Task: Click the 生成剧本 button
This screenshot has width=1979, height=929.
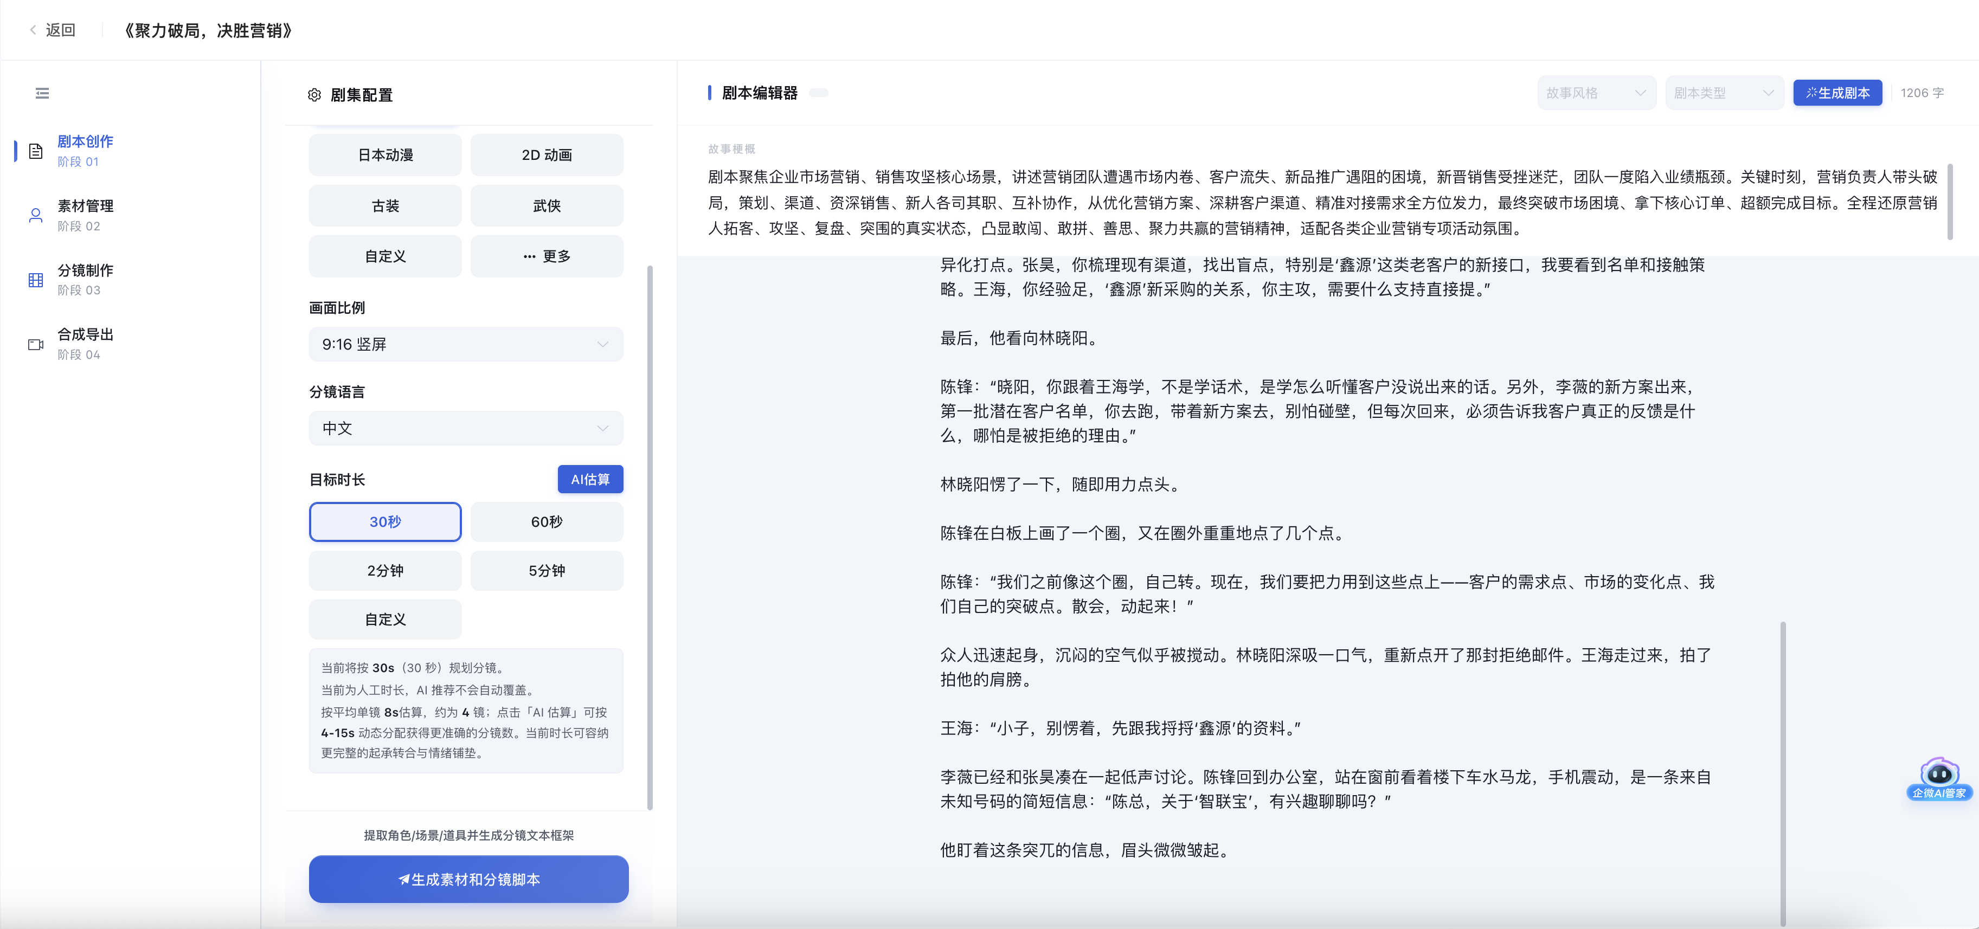Action: pyautogui.click(x=1837, y=93)
